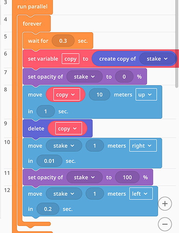The height and width of the screenshot is (233, 179).
Task: Edit the copy variable name field
Action: tap(71, 59)
